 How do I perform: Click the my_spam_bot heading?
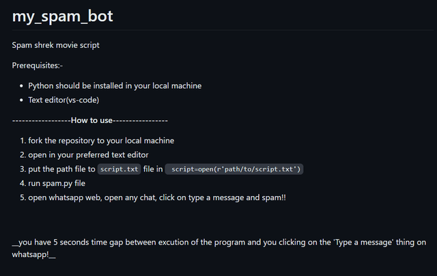click(x=63, y=16)
